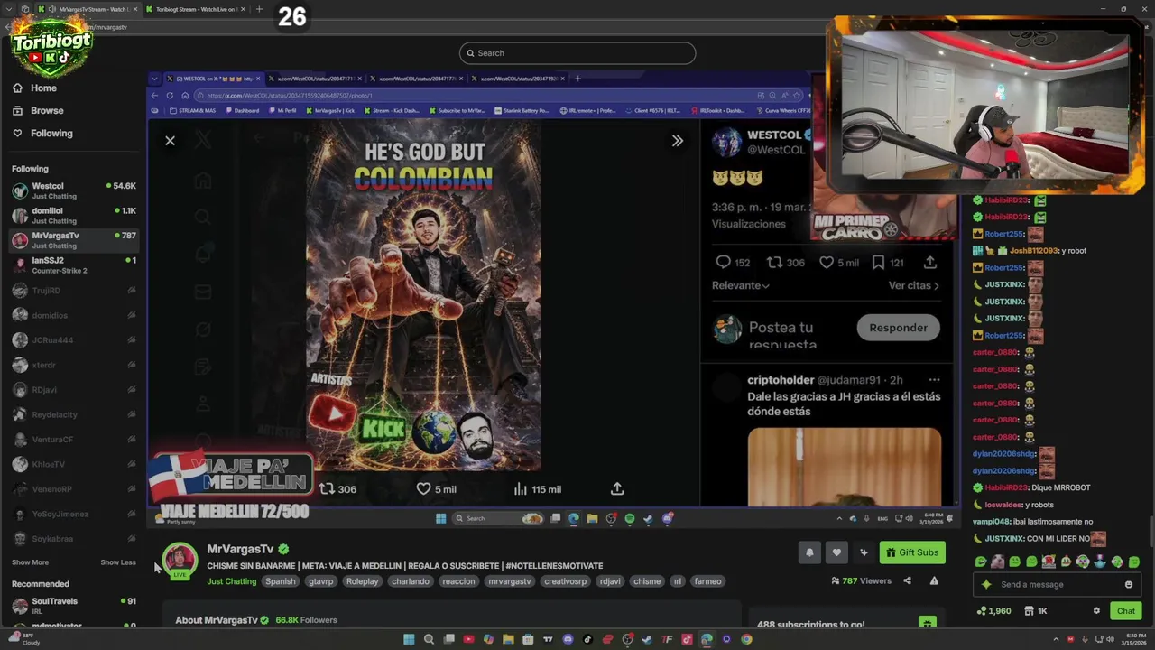
Task: Open the clock showing 6:40 PM
Action: click(x=1133, y=639)
